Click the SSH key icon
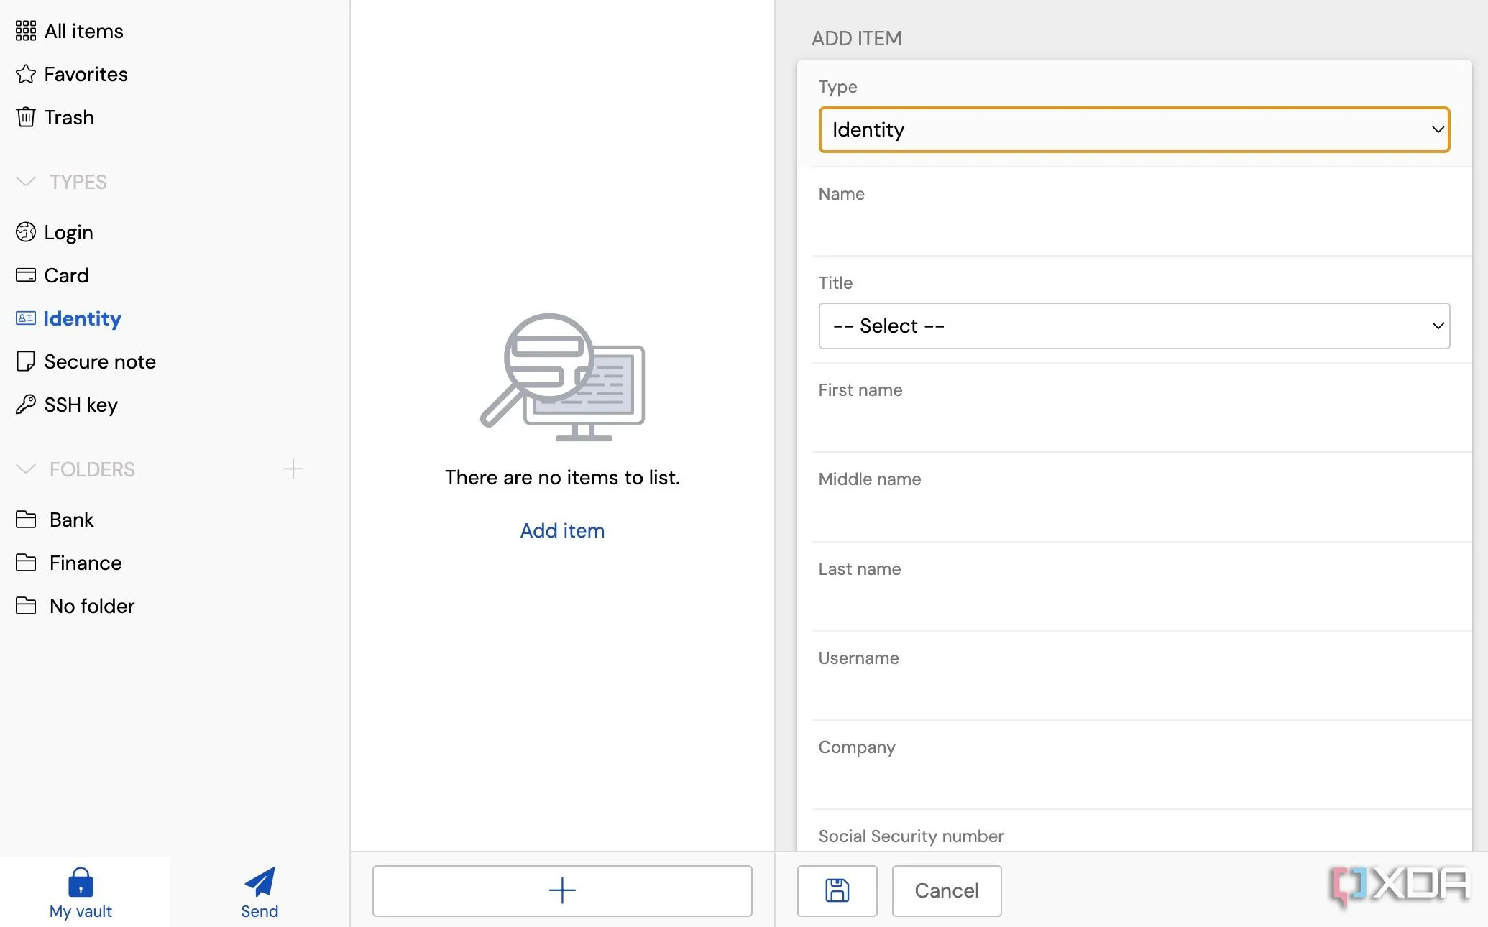Screen dimensions: 1488x927 (26, 405)
